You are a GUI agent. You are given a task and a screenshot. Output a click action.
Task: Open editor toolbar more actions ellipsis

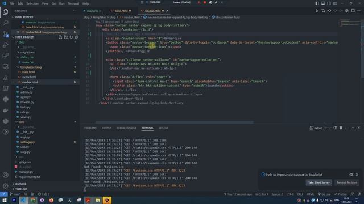[x=359, y=11]
